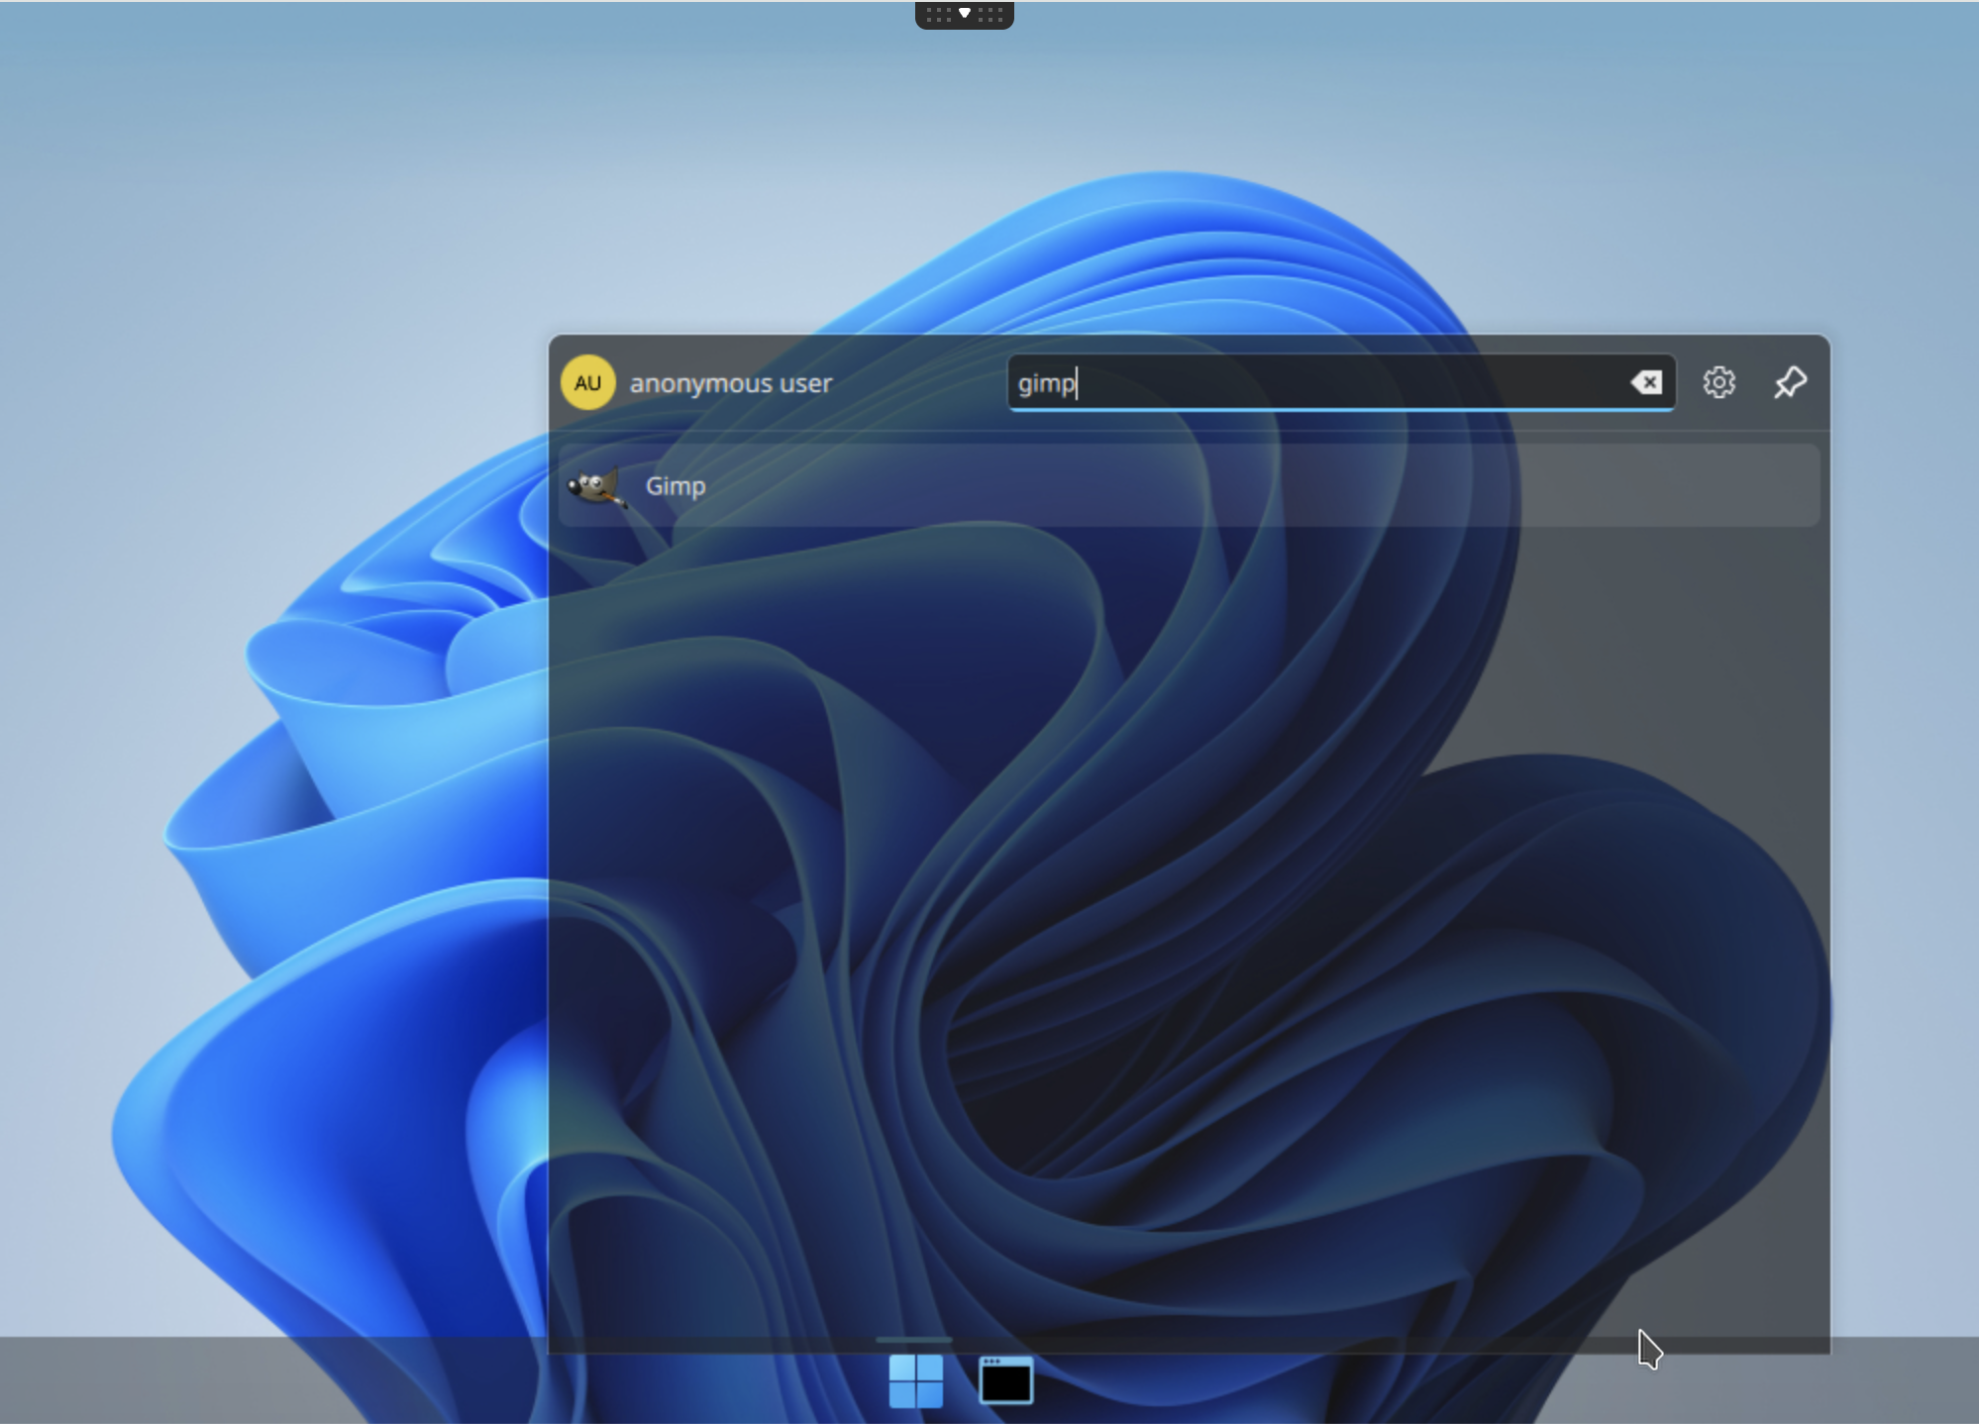Click the anonymous user name
The image size is (1979, 1424).
tap(731, 383)
